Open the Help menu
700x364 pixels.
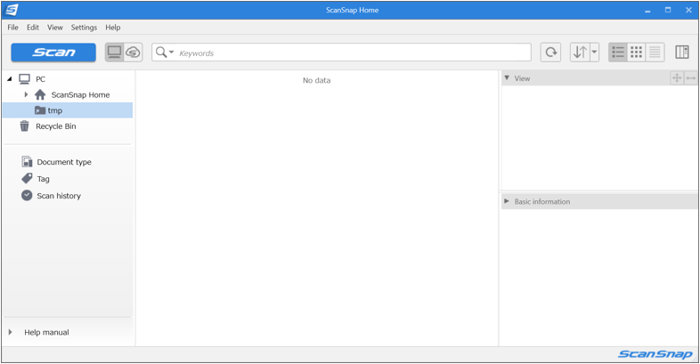click(113, 28)
